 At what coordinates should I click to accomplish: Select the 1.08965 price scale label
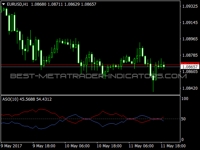coord(190,39)
